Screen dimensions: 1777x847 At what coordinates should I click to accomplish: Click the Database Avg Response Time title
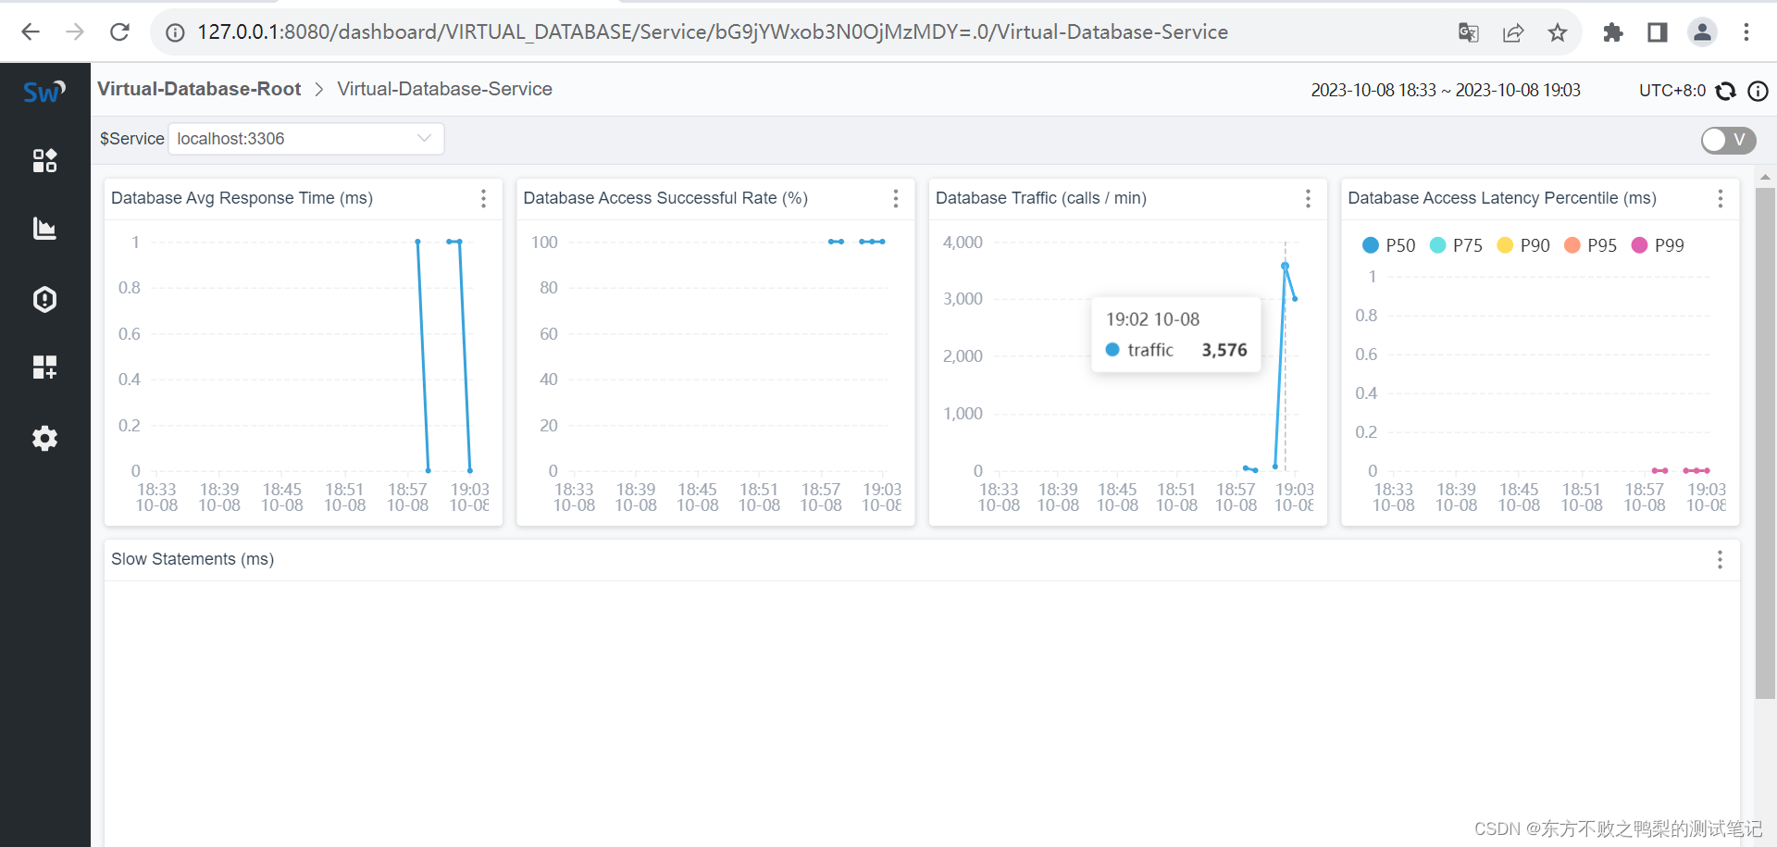pyautogui.click(x=242, y=198)
